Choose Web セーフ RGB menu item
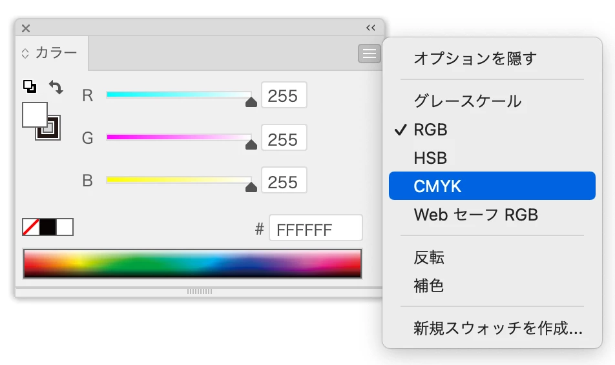 pos(492,215)
